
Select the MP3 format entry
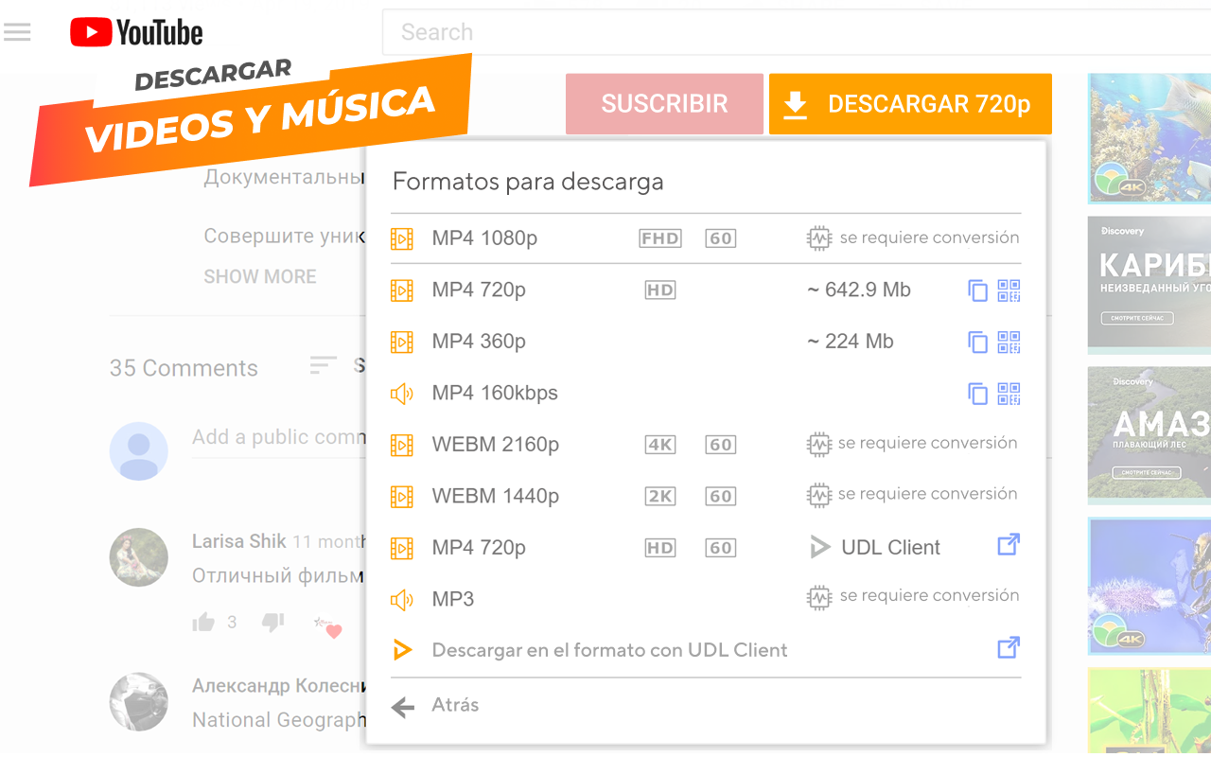click(x=706, y=599)
